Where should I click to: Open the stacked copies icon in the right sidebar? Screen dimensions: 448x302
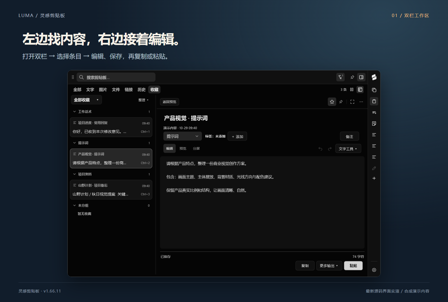point(374,90)
